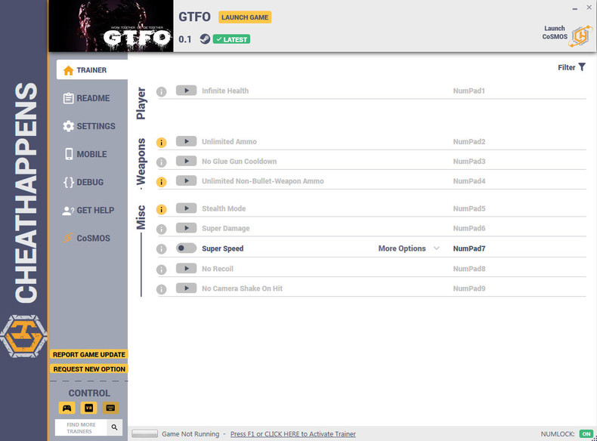The height and width of the screenshot is (441, 597).
Task: Click the NumPad7 hotkey for Super Speed
Action: (x=469, y=248)
